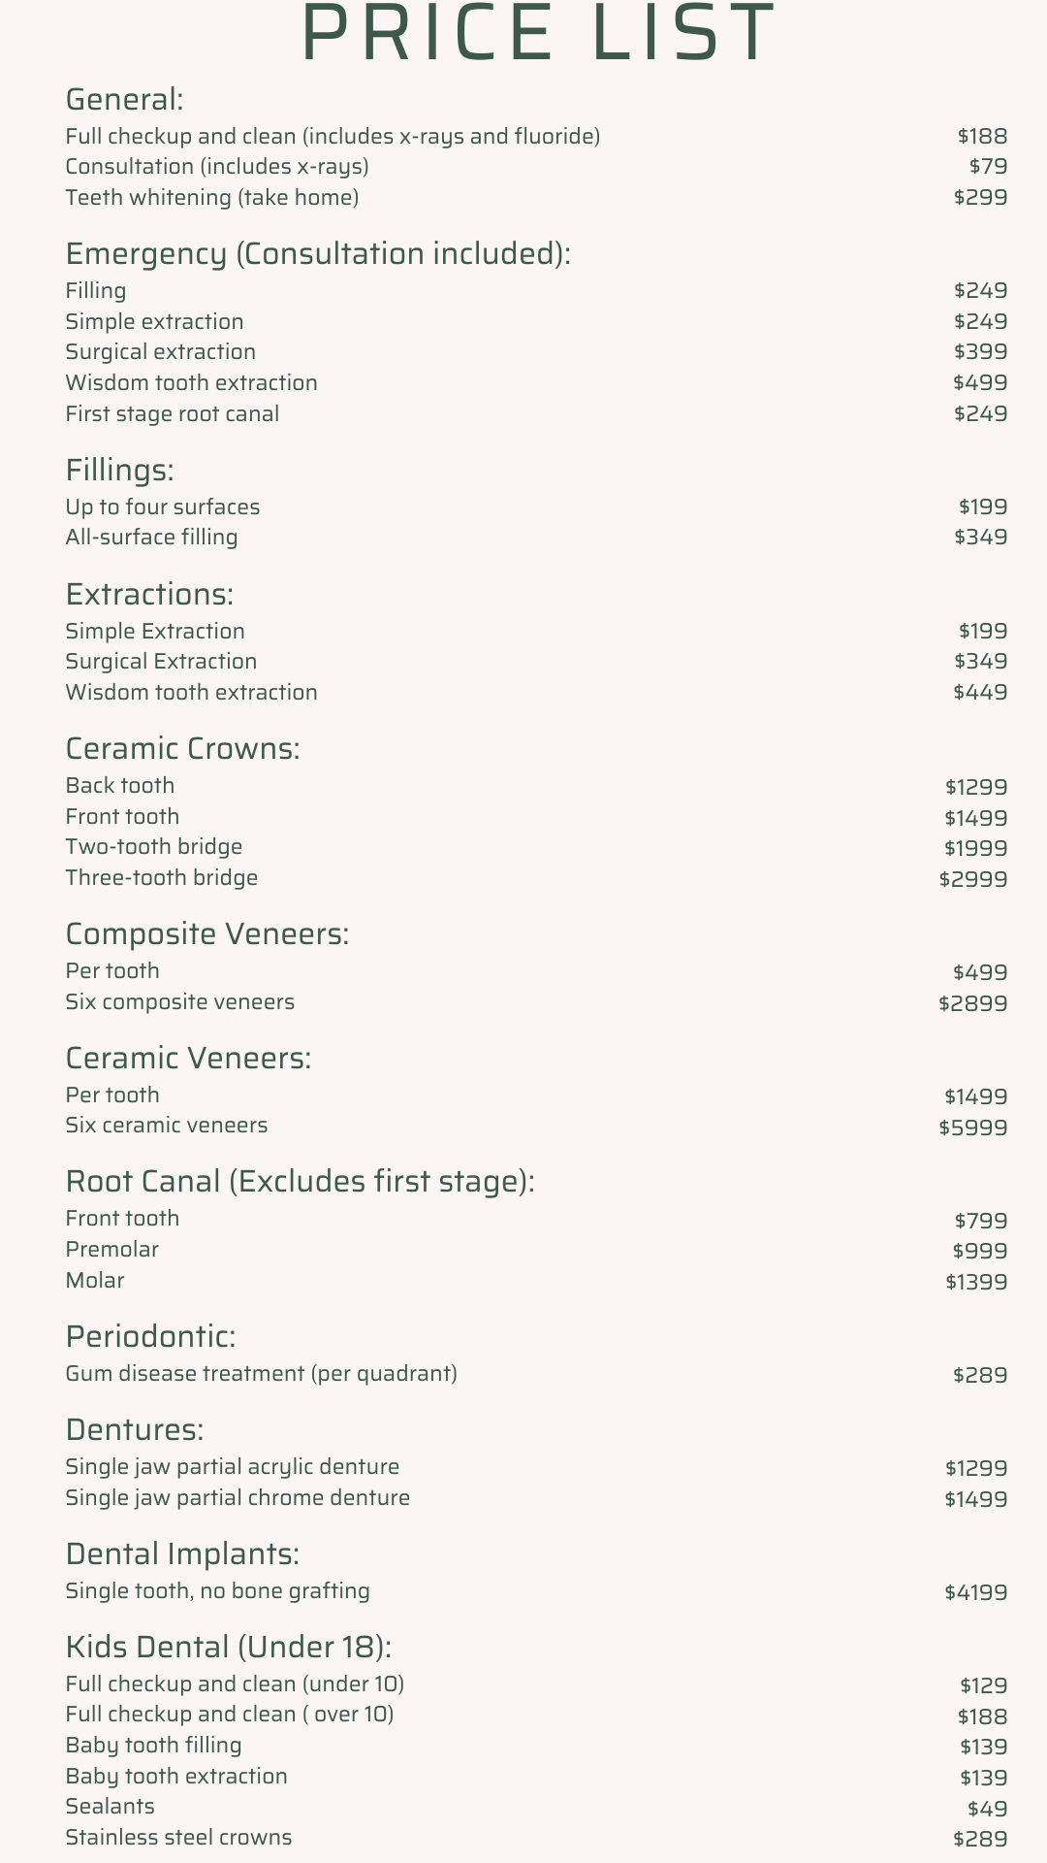Select the All-surface filling item
The height and width of the screenshot is (1863, 1047).
(151, 538)
